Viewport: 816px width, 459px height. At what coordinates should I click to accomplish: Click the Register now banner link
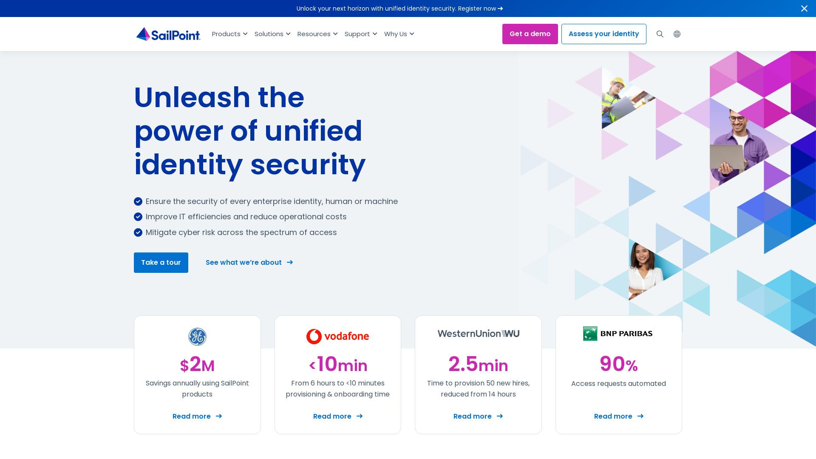(x=480, y=8)
